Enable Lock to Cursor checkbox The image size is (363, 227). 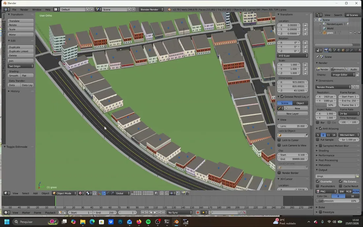tap(279, 140)
